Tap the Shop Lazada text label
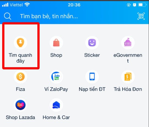Screen dimensions: 149x127 click(x=20, y=117)
